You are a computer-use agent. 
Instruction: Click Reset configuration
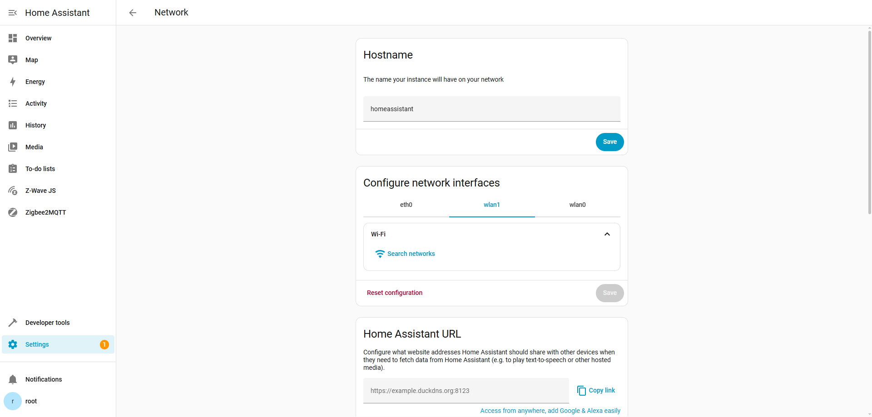[394, 293]
